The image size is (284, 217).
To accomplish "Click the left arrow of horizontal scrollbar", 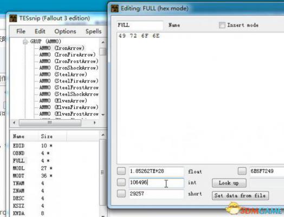I will click(14, 123).
